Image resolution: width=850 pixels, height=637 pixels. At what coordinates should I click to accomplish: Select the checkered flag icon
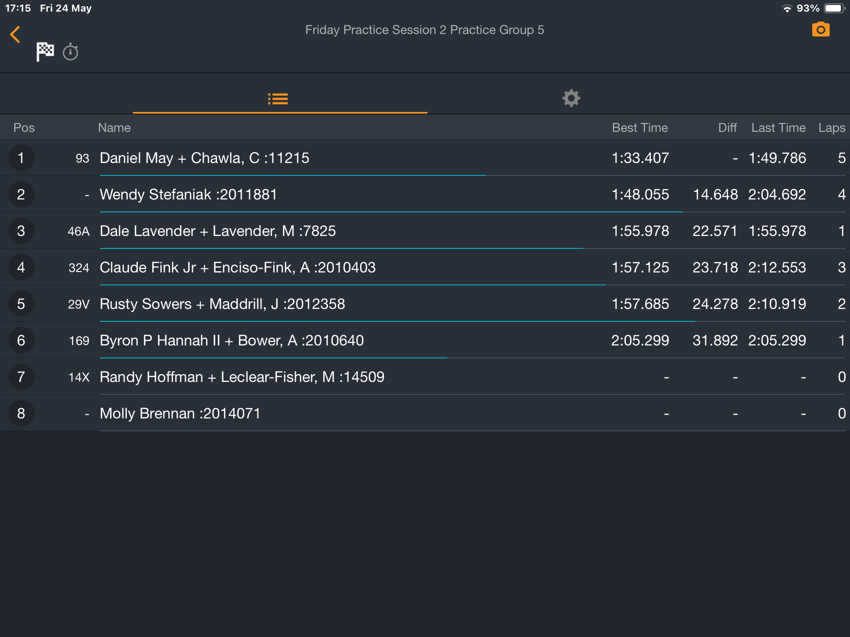coord(45,52)
